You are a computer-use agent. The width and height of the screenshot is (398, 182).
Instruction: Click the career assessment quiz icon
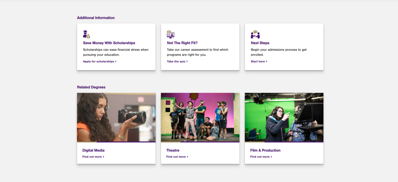point(170,35)
